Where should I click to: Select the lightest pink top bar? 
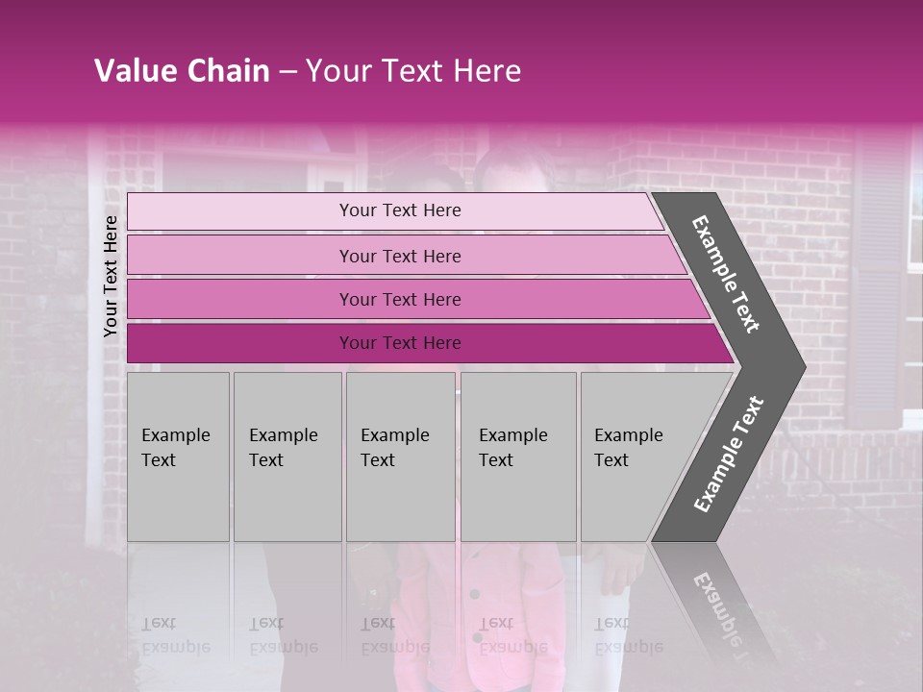399,210
